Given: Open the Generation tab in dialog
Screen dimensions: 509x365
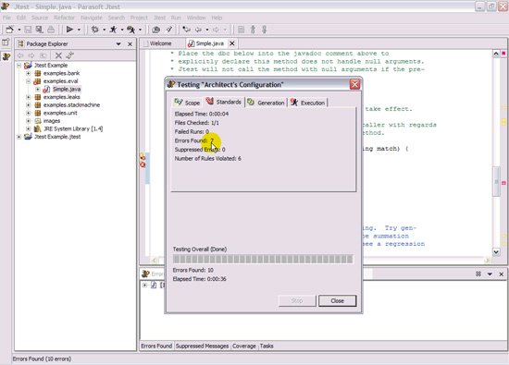Looking at the screenshot, I should (x=266, y=103).
